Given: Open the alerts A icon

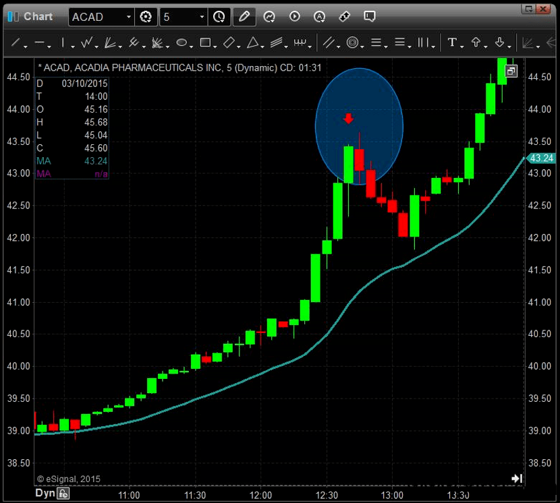Looking at the screenshot, I should pyautogui.click(x=319, y=16).
